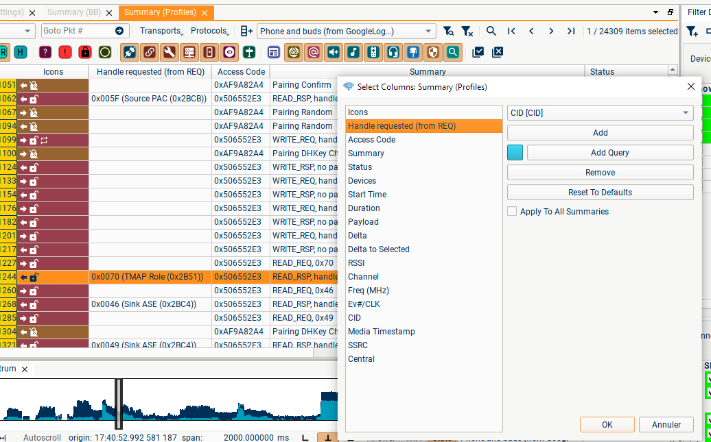
Task: Click the clear filter funnel icon
Action: (467, 31)
